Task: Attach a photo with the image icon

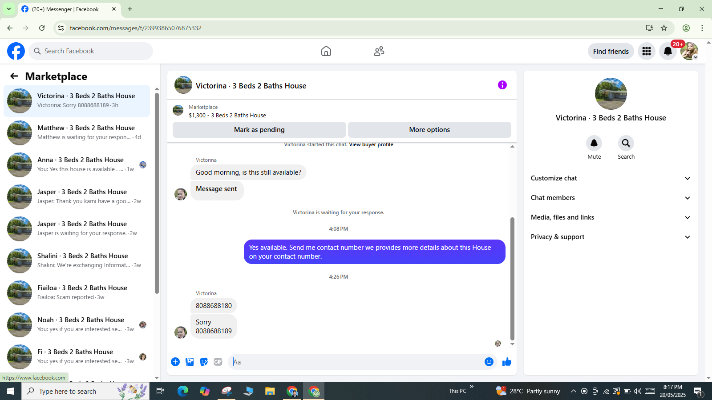Action: click(190, 362)
